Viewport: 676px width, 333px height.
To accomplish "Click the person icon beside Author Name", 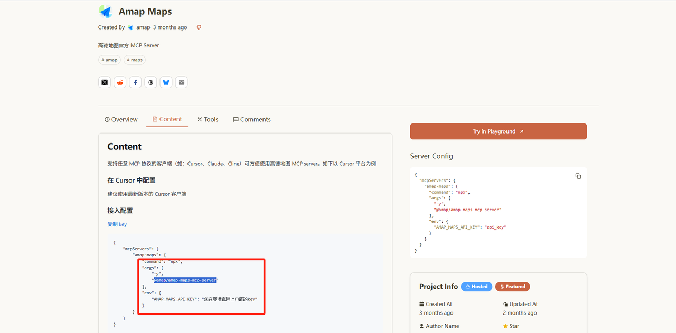I will [x=422, y=326].
